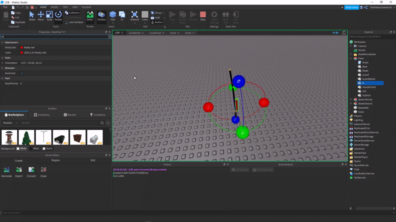The height and width of the screenshot is (222, 396).
Task: Switch to Edit tab in Terrain Editor
Action: point(93,160)
